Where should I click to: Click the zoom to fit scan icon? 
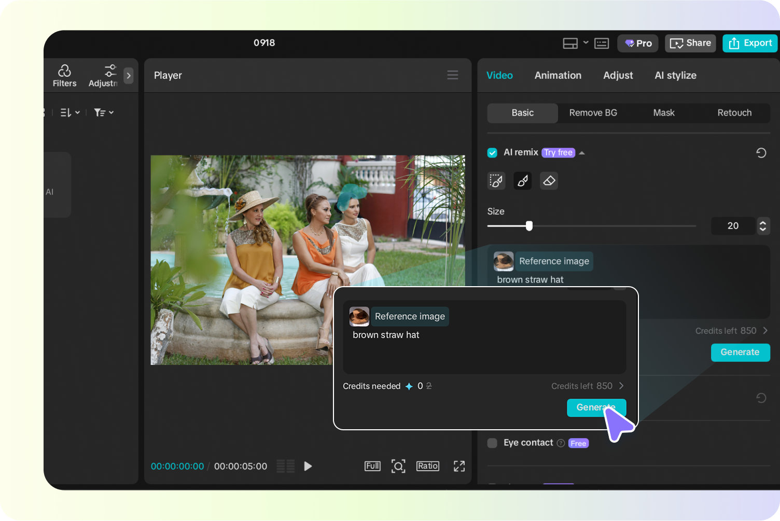point(398,466)
